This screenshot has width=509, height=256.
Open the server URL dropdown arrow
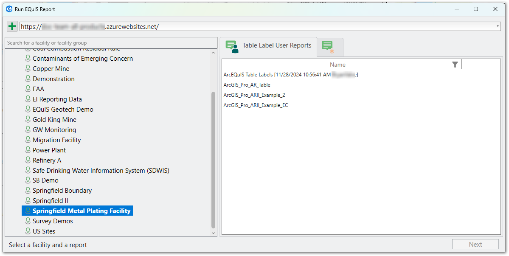coord(498,26)
